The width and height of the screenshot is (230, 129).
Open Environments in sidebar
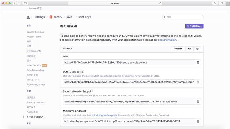pos(34,51)
